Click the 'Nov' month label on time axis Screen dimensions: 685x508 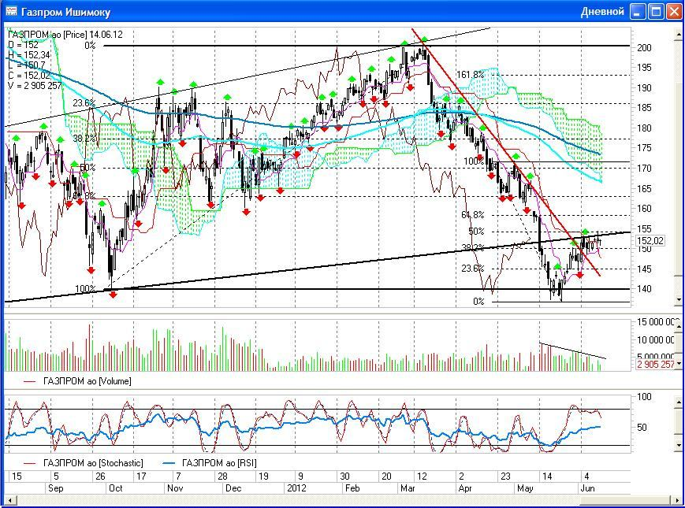point(175,488)
